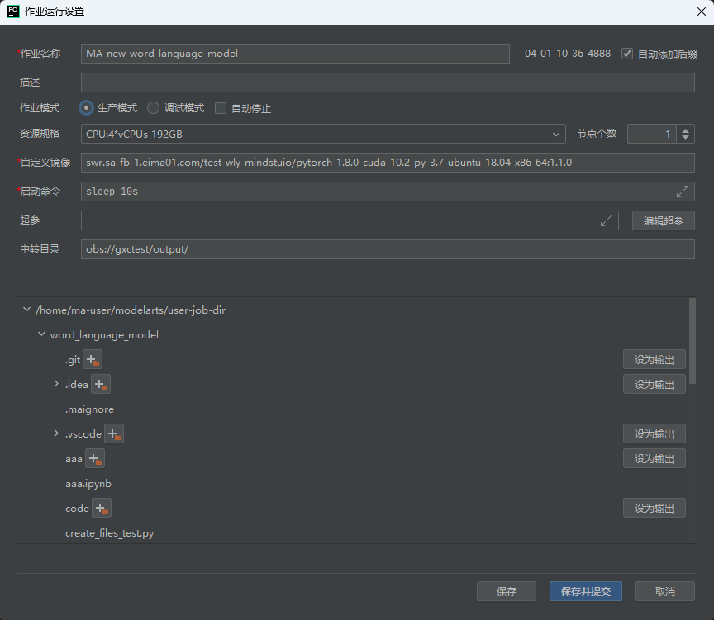Screen dimensions: 714x620
Task: Click the 中转目录 input field
Action: pos(388,249)
